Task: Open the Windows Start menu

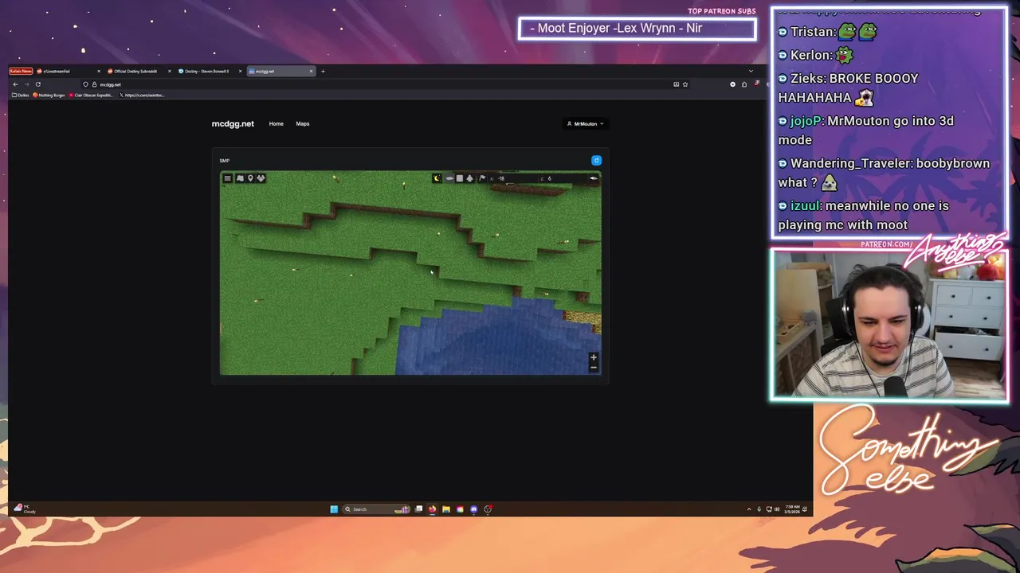Action: pyautogui.click(x=334, y=509)
